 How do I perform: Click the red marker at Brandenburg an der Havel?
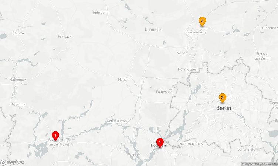click(55, 136)
